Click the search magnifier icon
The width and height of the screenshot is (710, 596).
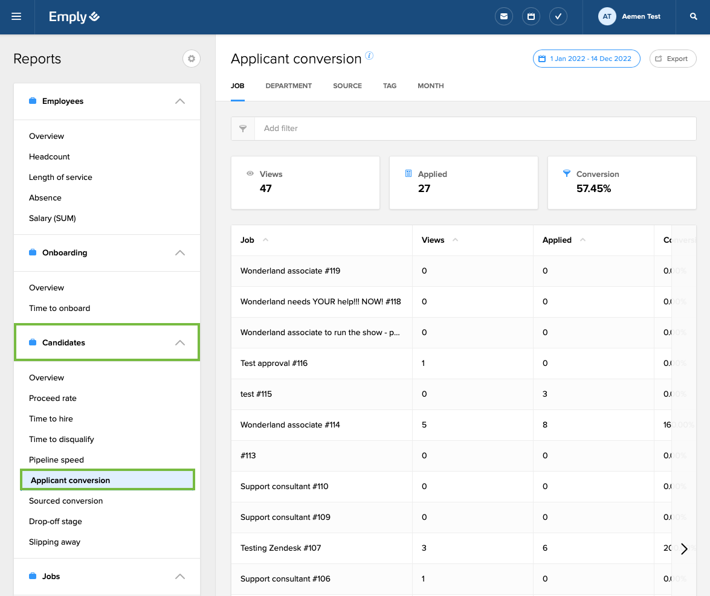pos(693,17)
